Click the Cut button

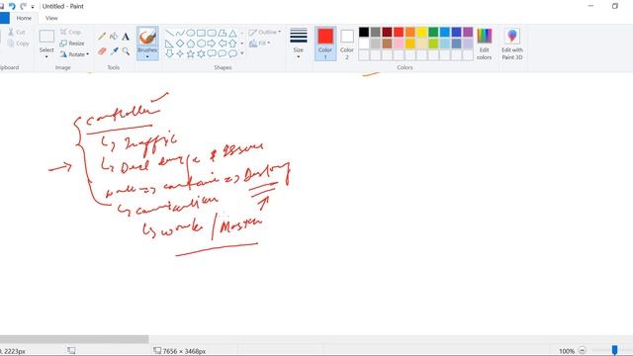(x=17, y=32)
